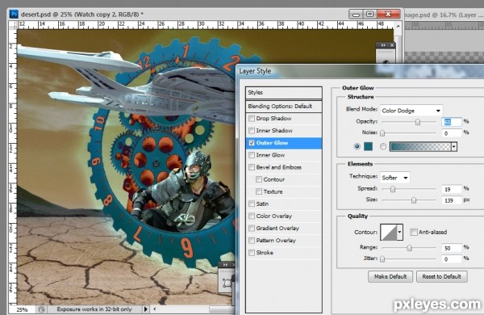
Task: Select the Gradient Overlay style row label
Action: click(x=277, y=228)
